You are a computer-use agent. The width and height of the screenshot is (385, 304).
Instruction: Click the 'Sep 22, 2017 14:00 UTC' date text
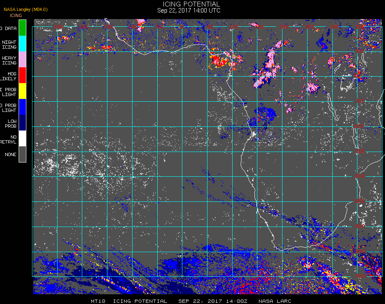(x=188, y=11)
